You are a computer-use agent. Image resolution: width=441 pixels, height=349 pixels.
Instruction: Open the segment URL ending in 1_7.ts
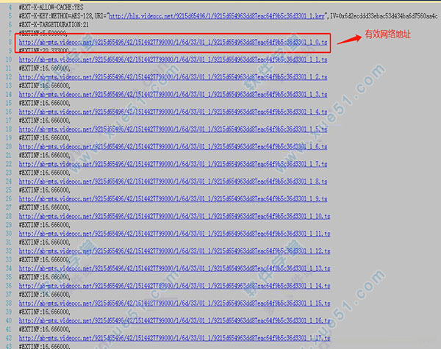[x=173, y=164]
